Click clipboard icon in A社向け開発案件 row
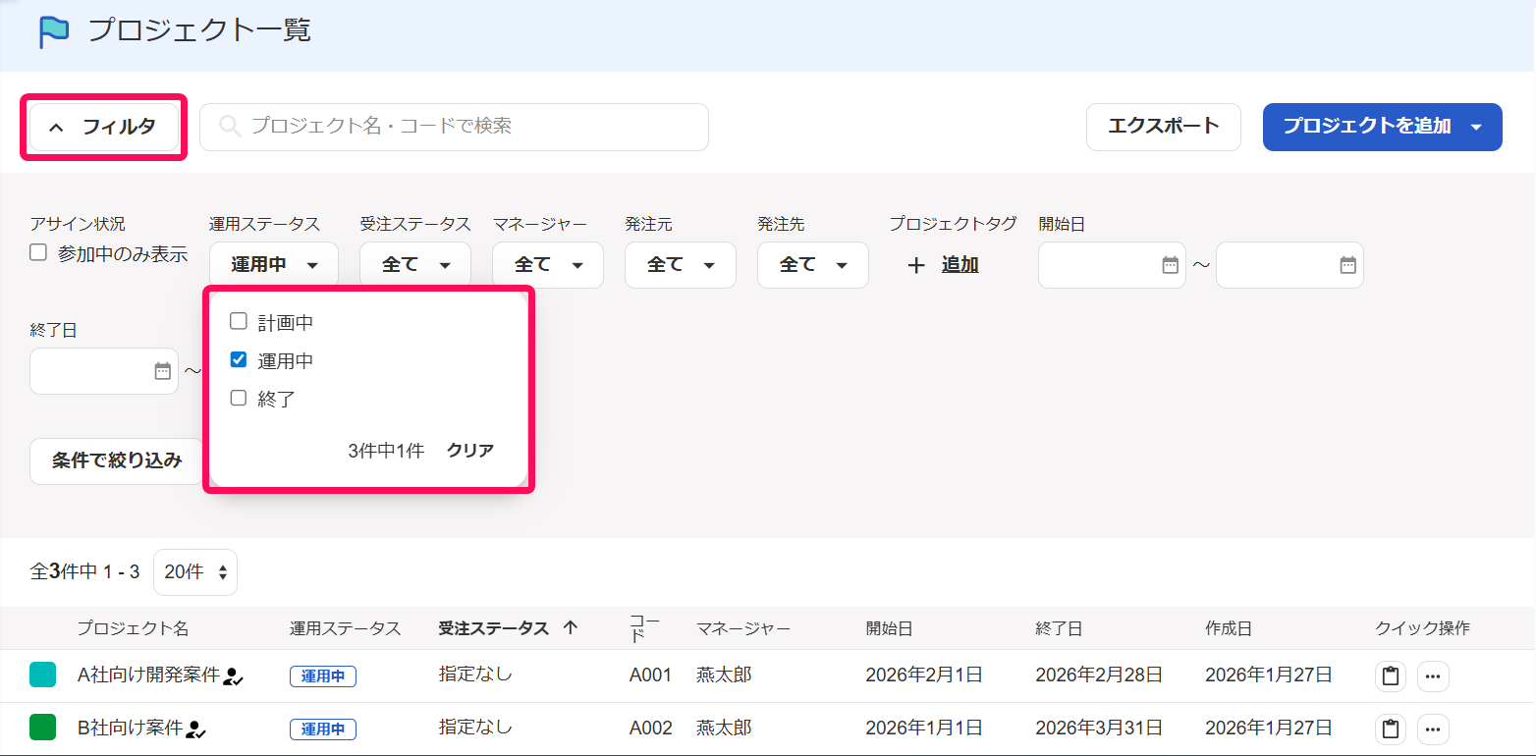1536x756 pixels. tap(1390, 676)
